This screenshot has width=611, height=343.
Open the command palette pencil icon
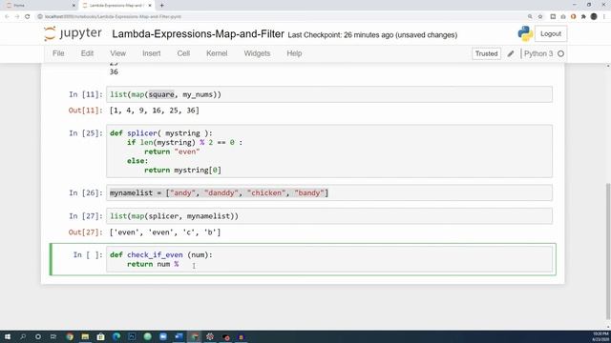click(x=511, y=53)
